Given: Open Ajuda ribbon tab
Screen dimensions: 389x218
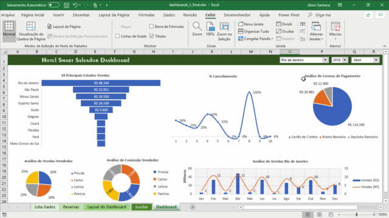Looking at the screenshot, I should (264, 15).
